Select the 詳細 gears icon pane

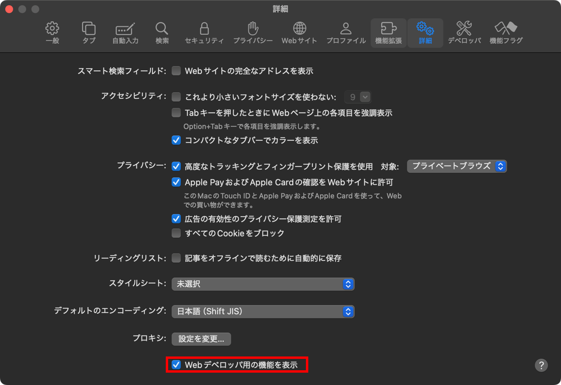(x=425, y=33)
